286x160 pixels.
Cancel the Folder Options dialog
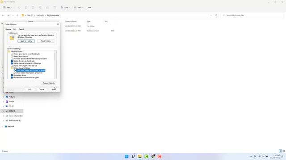click(42, 89)
